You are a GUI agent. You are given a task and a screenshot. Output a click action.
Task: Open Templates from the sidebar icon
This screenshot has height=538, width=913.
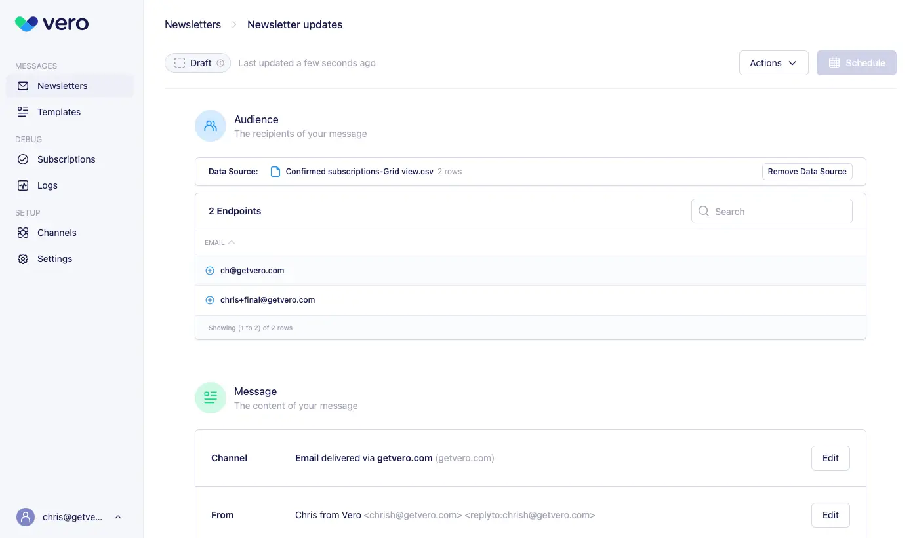[23, 112]
